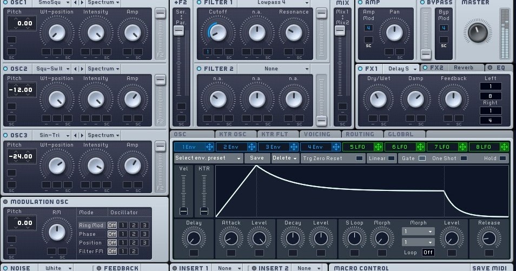Viewport: 516px width, 271px height.
Task: Open OSC3 Sin-Tri wavetable dropdown
Action: click(52, 135)
